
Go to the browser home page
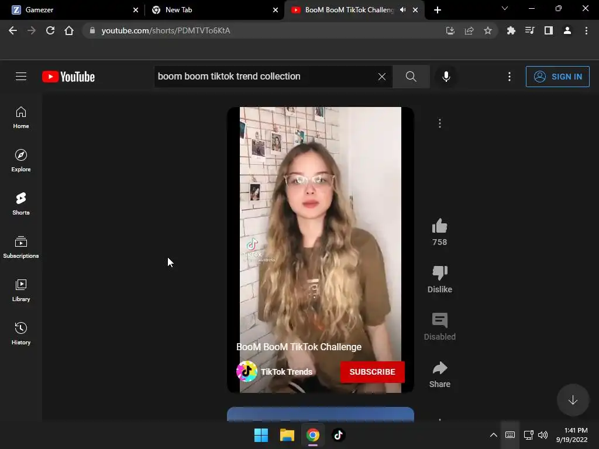69,30
